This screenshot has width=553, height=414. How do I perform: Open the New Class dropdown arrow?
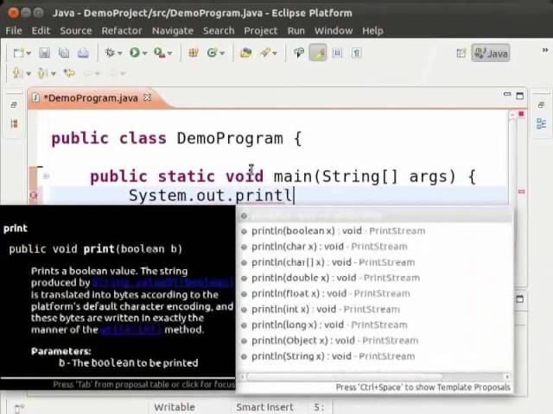[222, 53]
